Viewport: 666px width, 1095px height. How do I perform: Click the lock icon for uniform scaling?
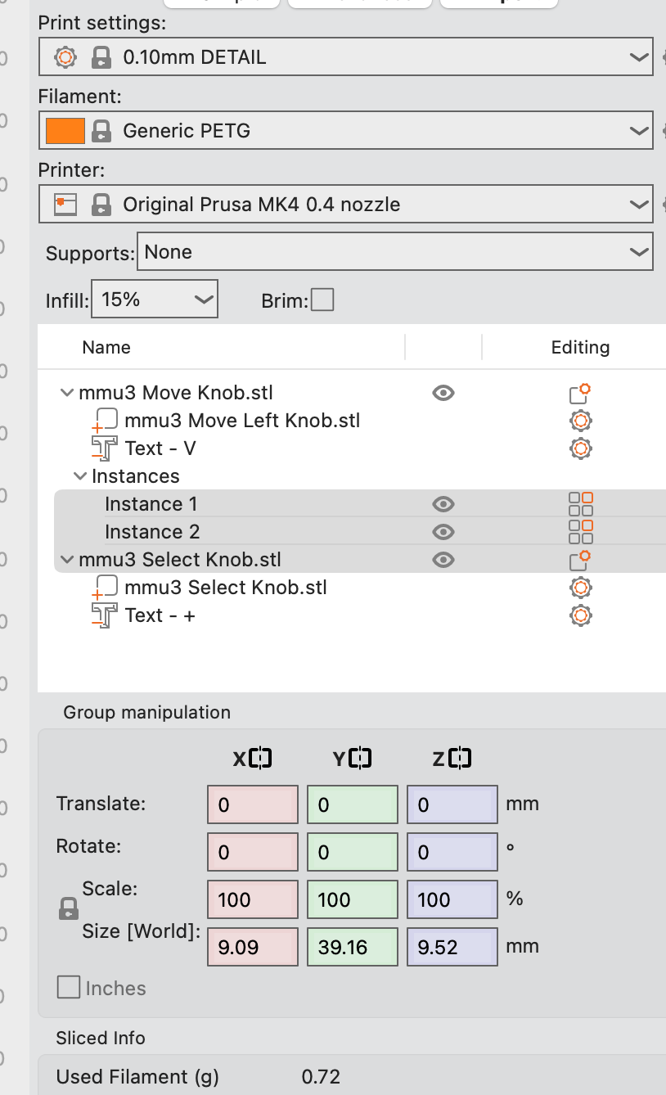click(x=70, y=908)
